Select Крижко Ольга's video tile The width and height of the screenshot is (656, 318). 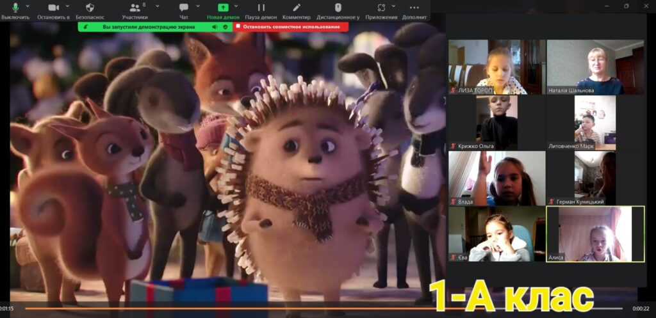click(x=497, y=122)
